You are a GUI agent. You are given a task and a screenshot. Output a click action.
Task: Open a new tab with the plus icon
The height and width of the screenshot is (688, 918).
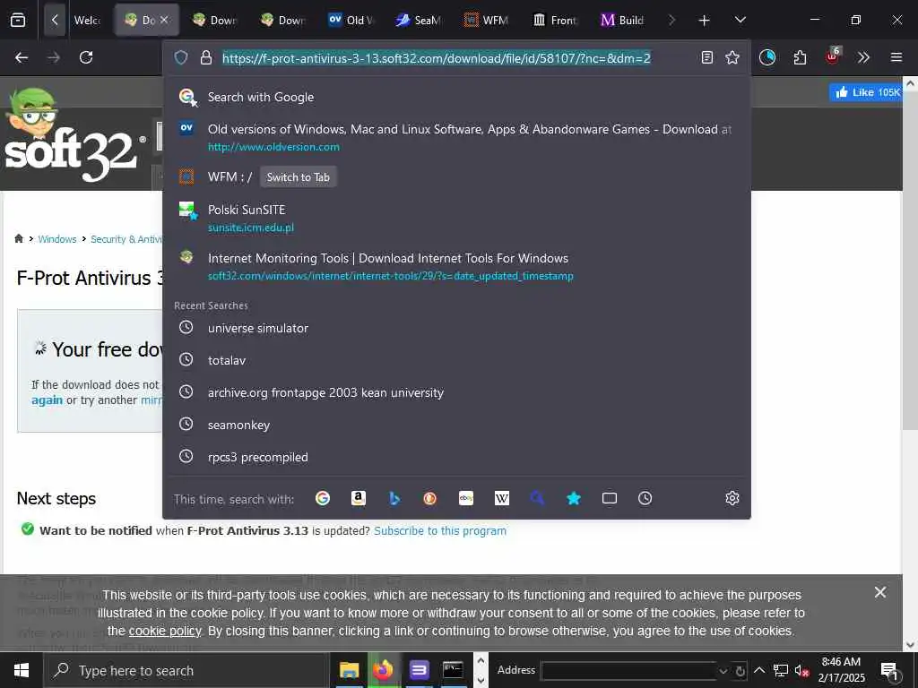coord(704,21)
